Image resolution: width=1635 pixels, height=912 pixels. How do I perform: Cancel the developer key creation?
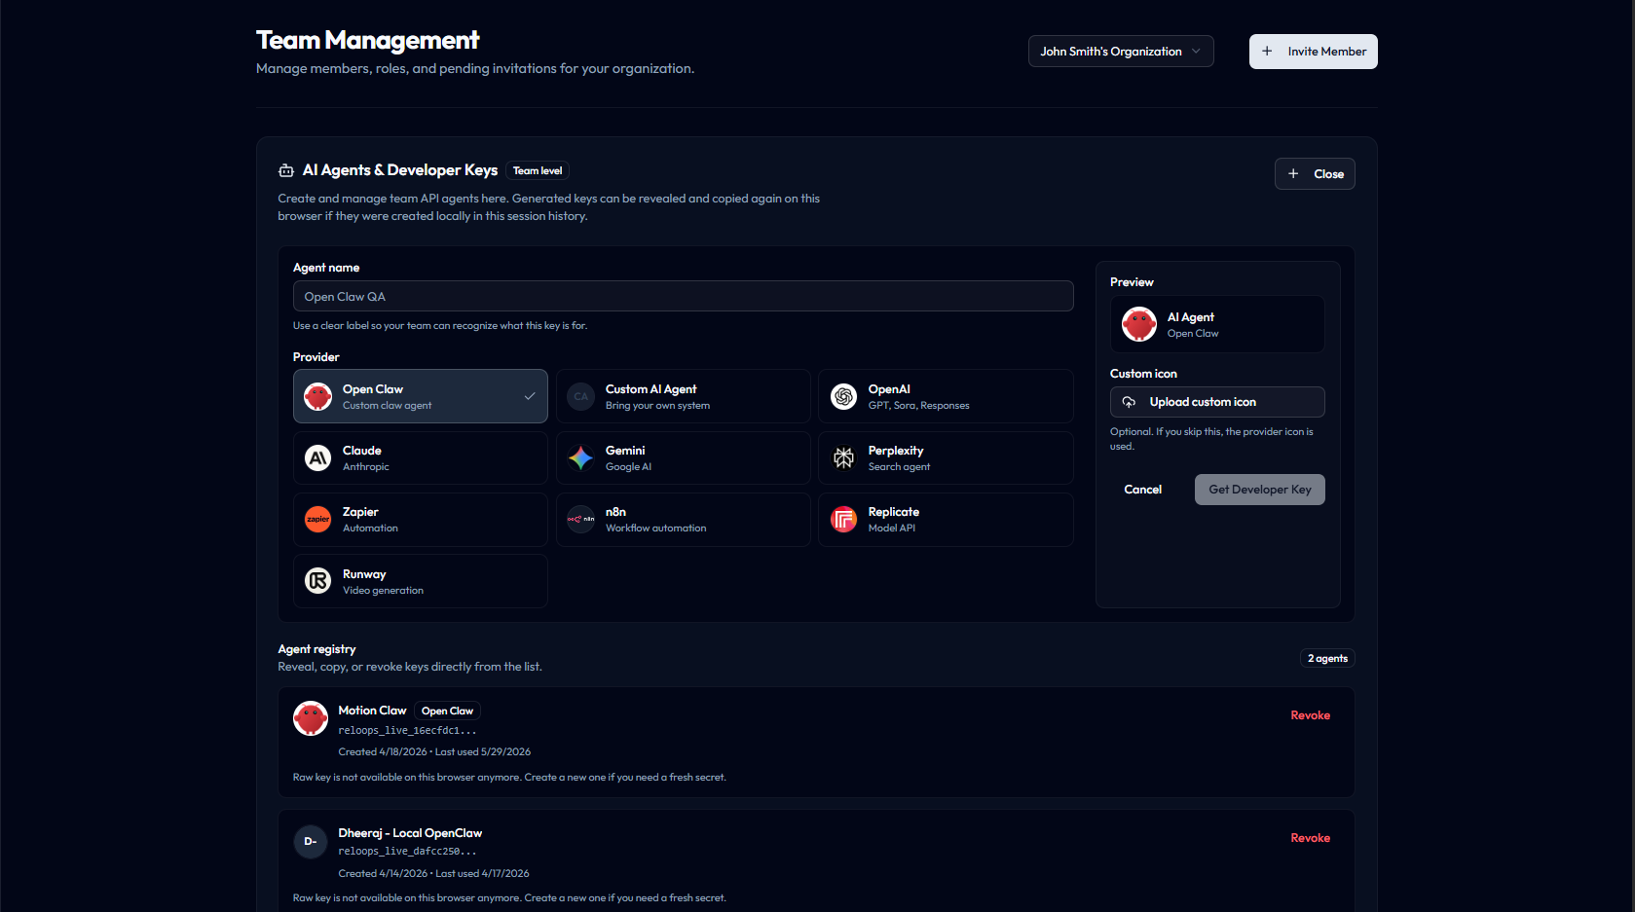(x=1143, y=490)
